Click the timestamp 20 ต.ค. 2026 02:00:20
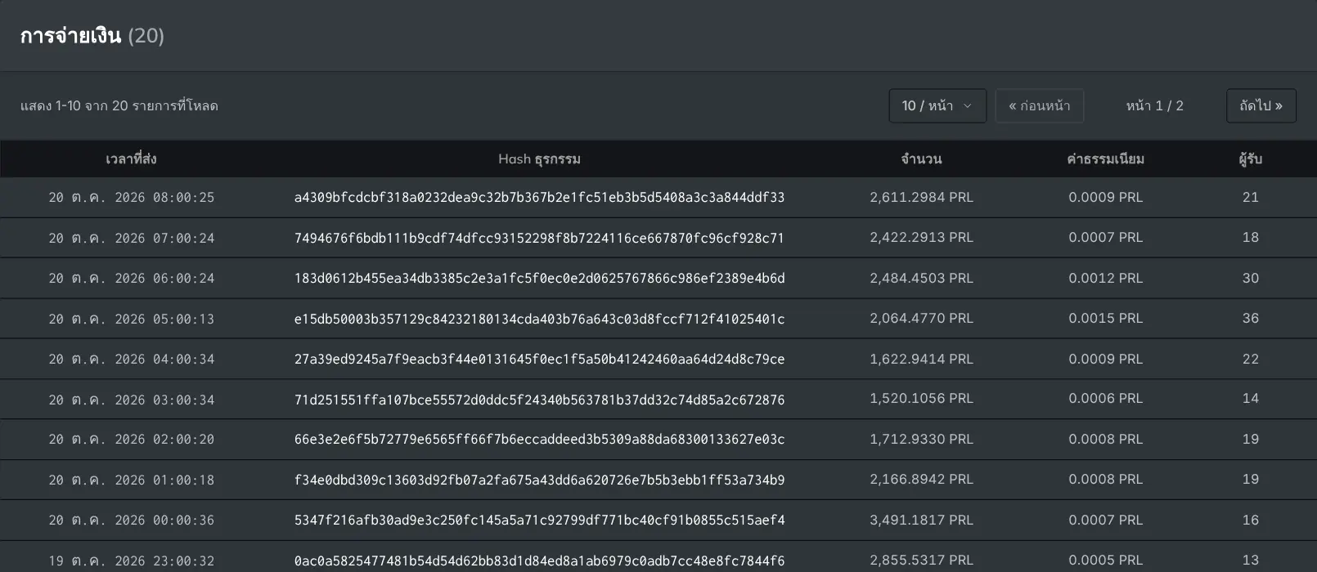 (x=132, y=439)
